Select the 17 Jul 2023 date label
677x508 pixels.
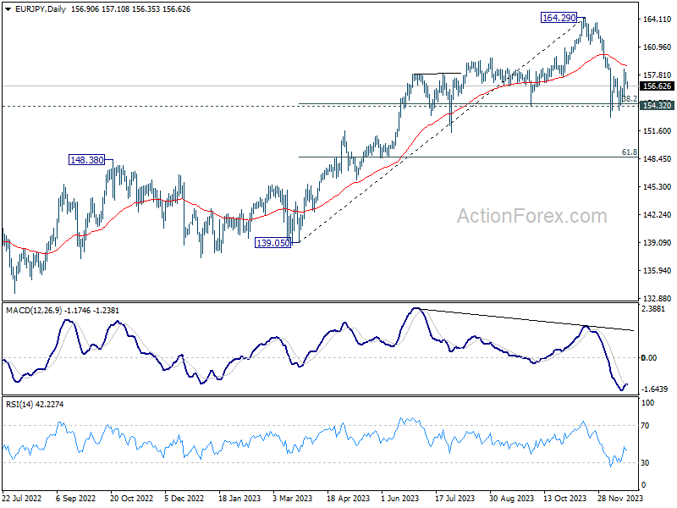454,498
